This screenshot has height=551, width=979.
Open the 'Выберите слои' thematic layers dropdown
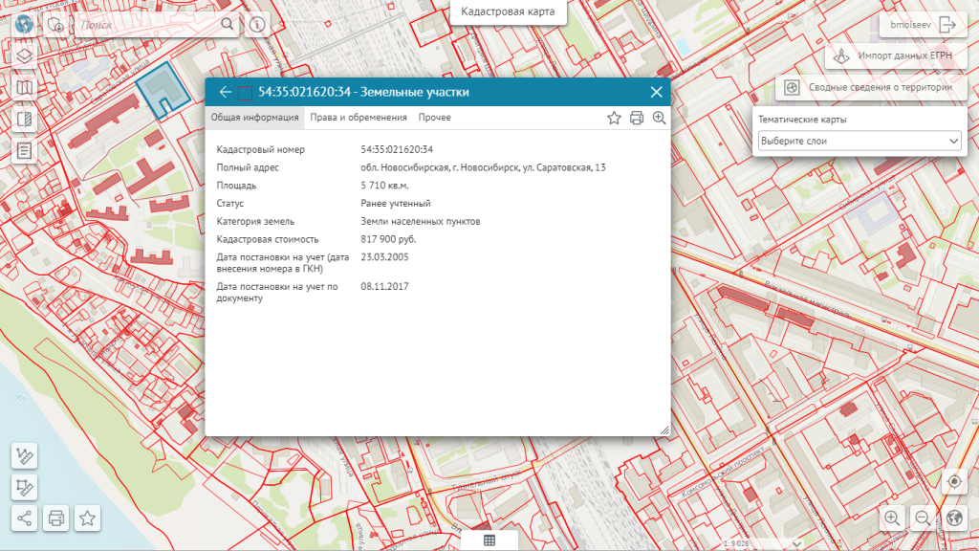pyautogui.click(x=859, y=141)
